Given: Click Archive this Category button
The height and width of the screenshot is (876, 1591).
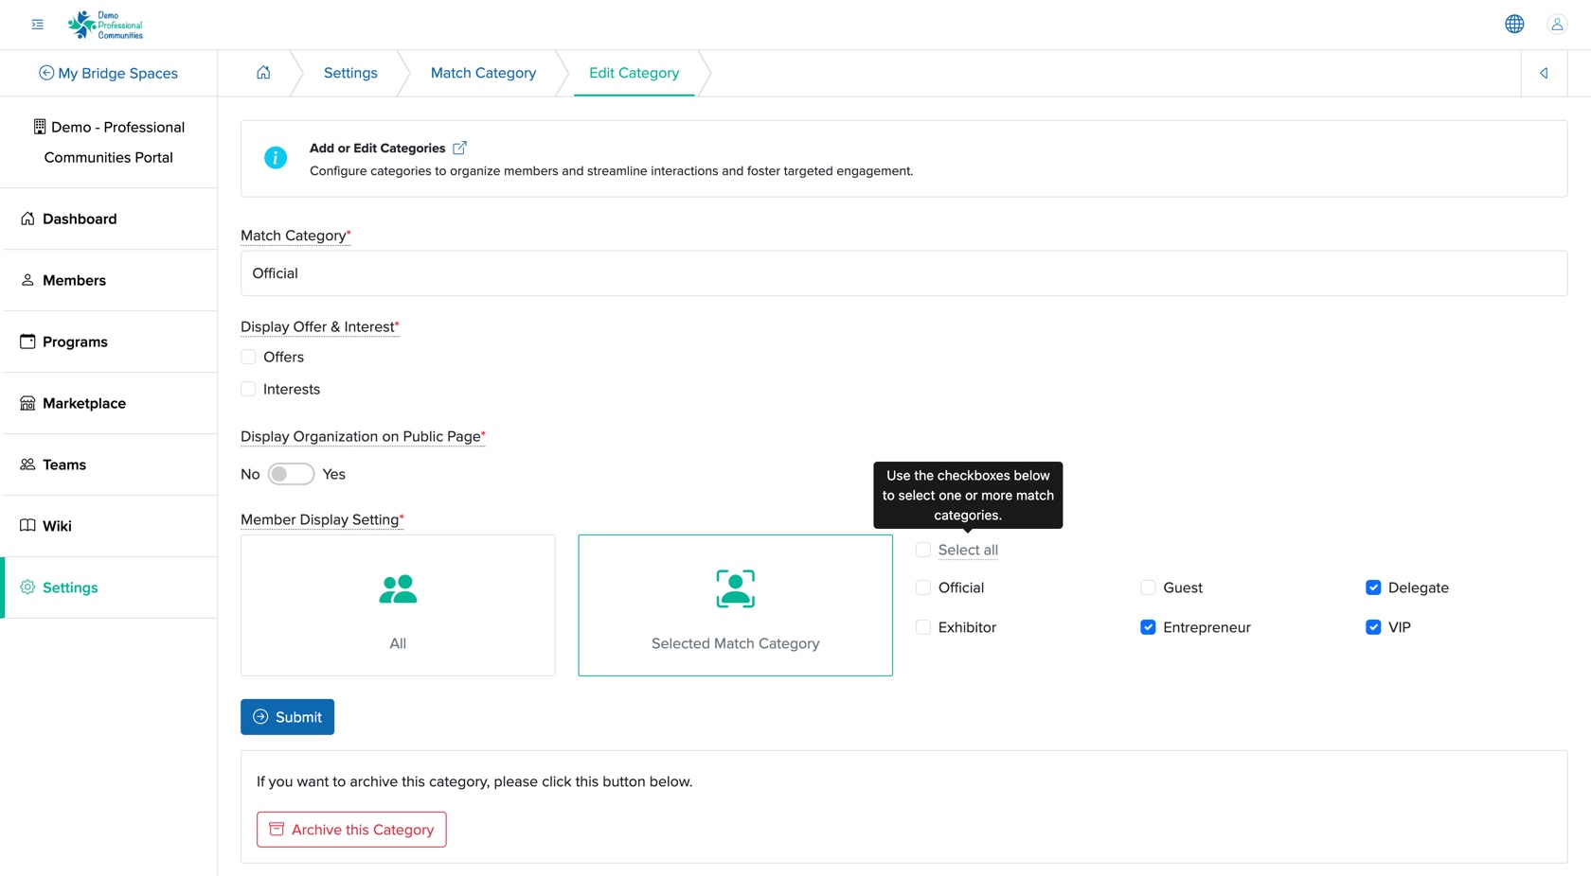Looking at the screenshot, I should click(x=351, y=830).
